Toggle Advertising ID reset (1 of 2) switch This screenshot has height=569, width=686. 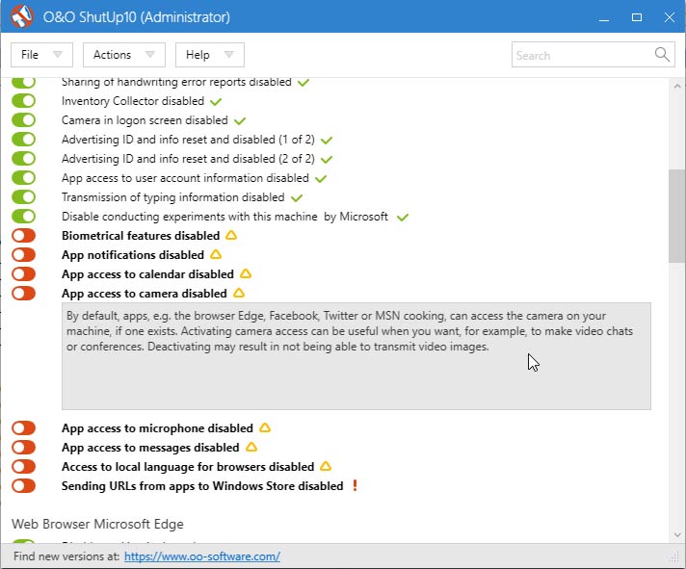click(x=24, y=140)
